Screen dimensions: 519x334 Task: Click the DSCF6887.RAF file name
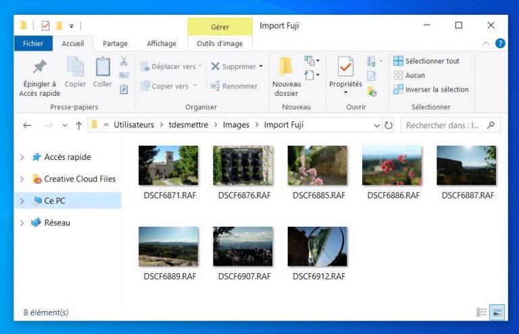click(468, 195)
